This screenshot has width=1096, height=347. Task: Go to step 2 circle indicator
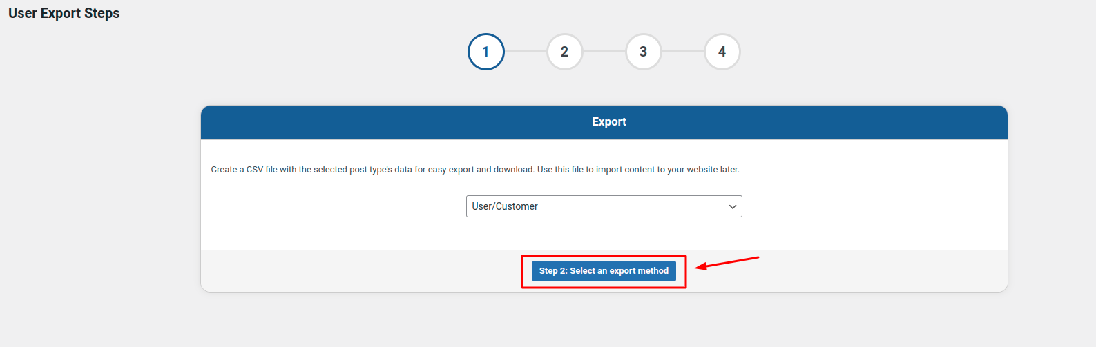tap(564, 52)
